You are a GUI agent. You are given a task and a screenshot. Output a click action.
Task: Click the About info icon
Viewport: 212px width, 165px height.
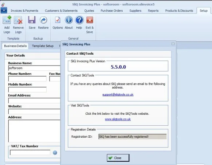click(x=69, y=20)
